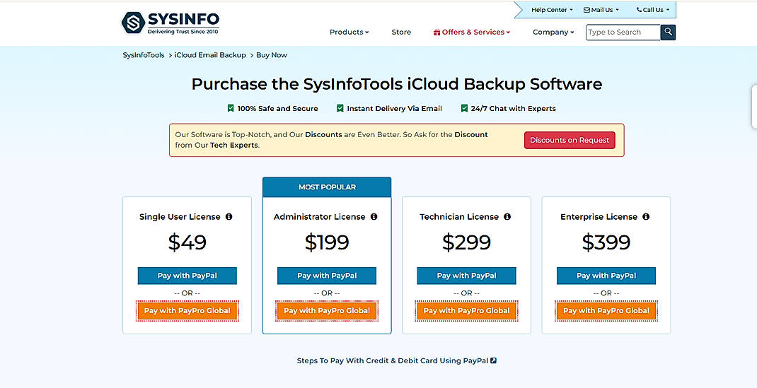757x388 pixels.
Task: Click checkmark icon beside Instant Delivery Via Email
Action: point(340,108)
